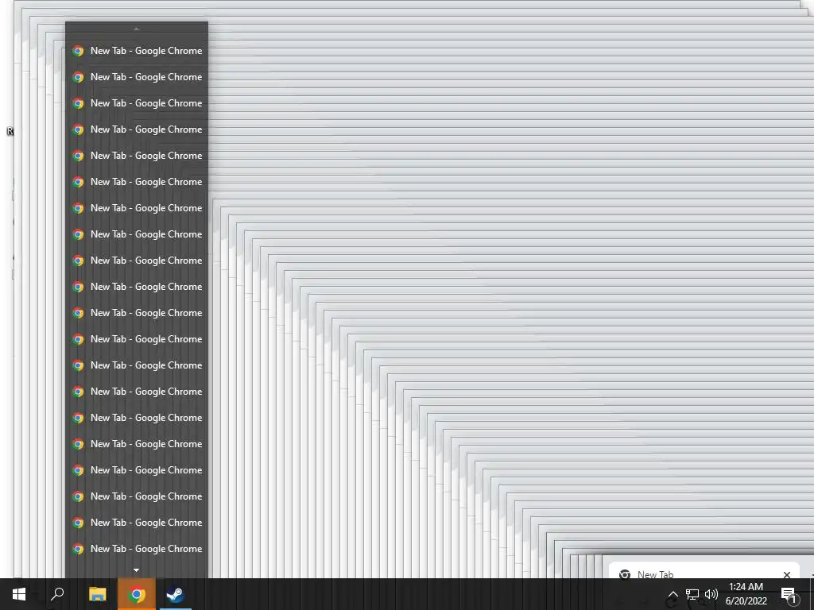
Task: Show hidden system tray icons
Action: [673, 594]
